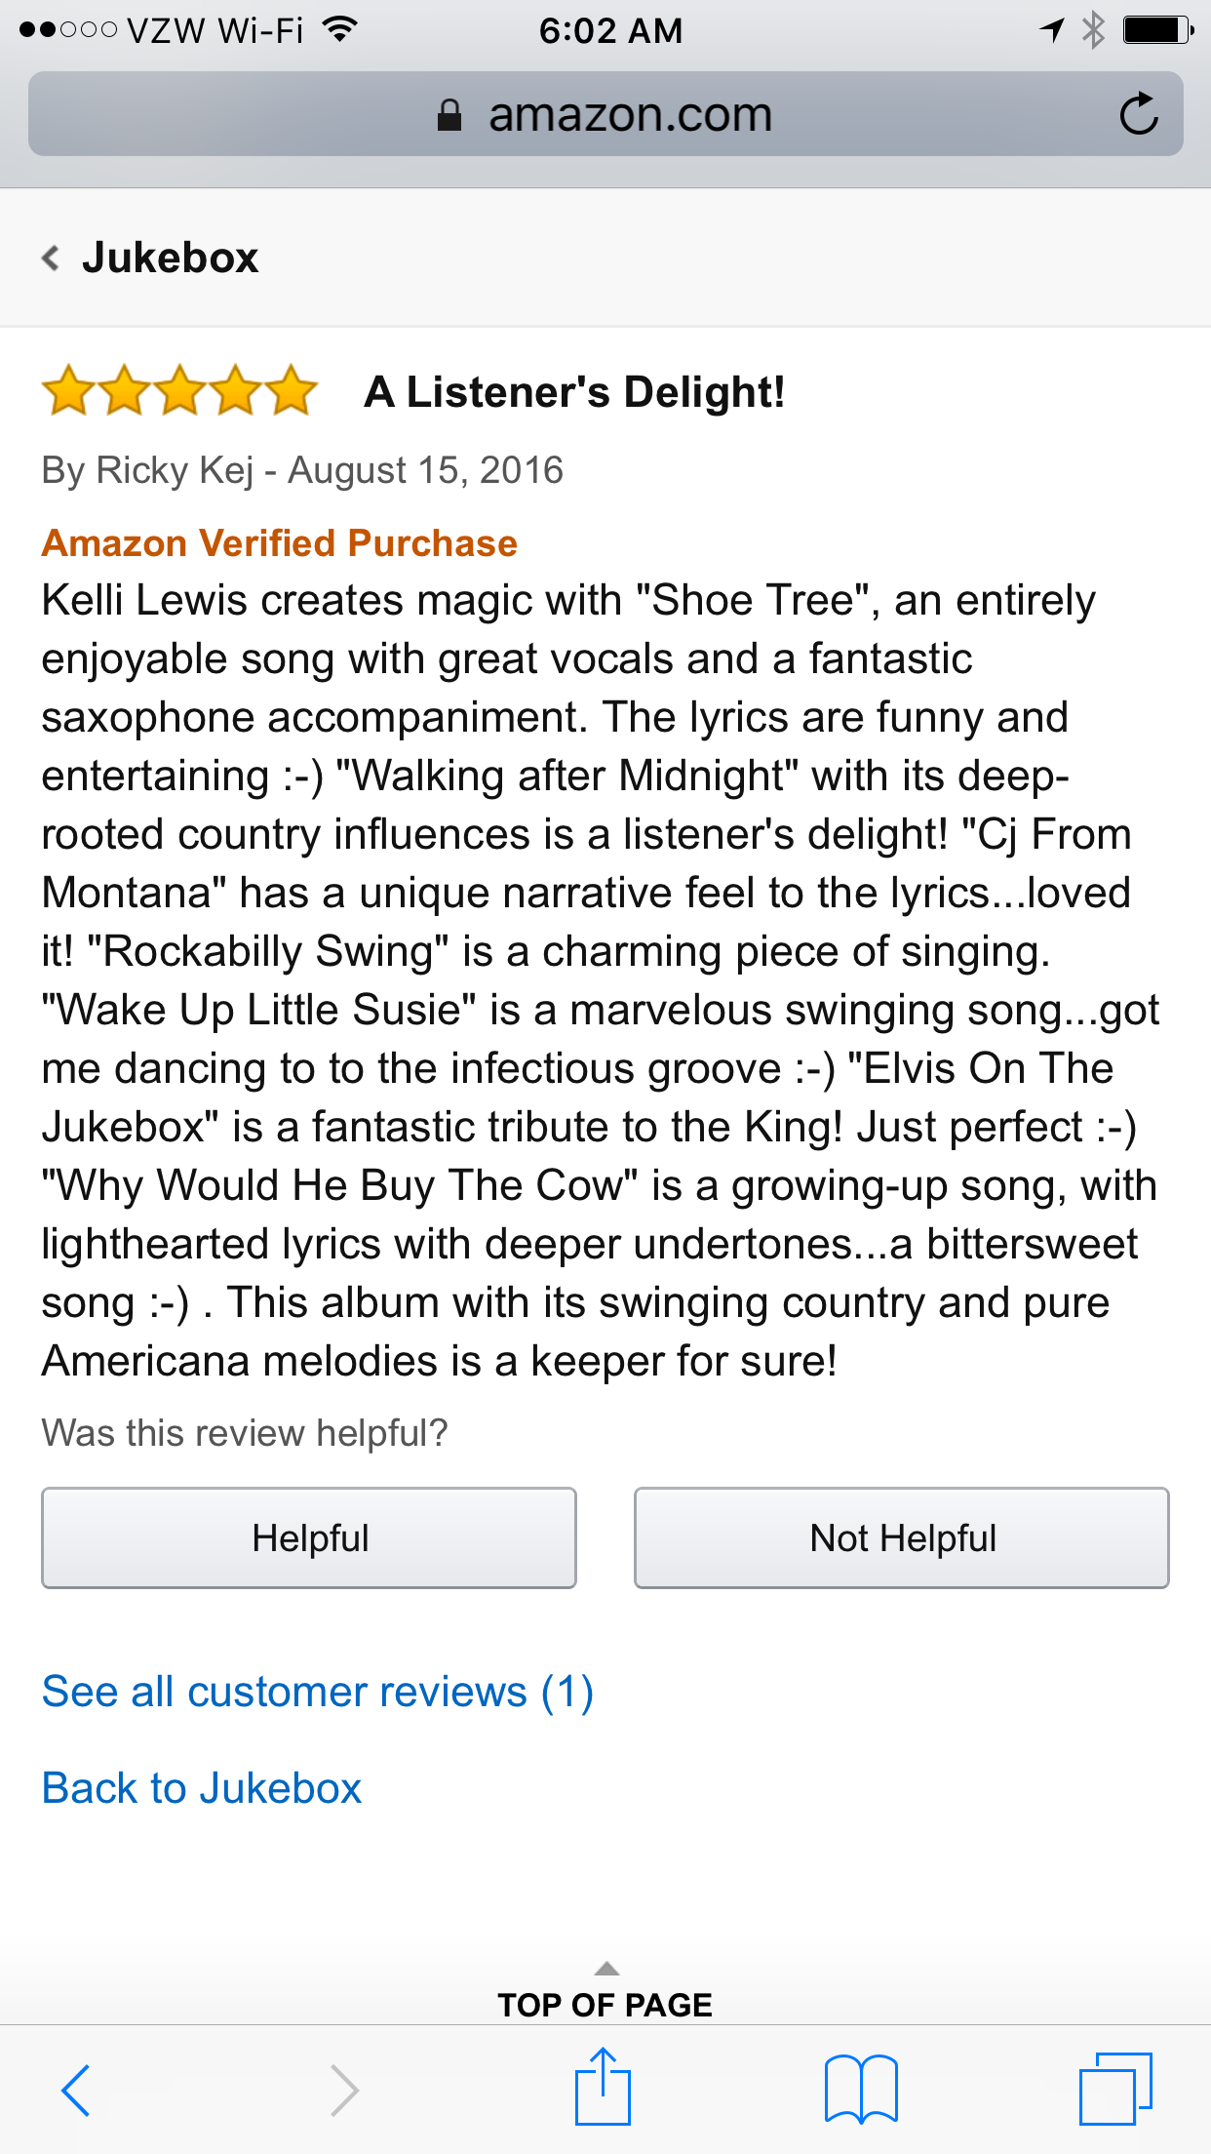1211x2154 pixels.
Task: Open See all customer reviews link
Action: coord(318,1692)
